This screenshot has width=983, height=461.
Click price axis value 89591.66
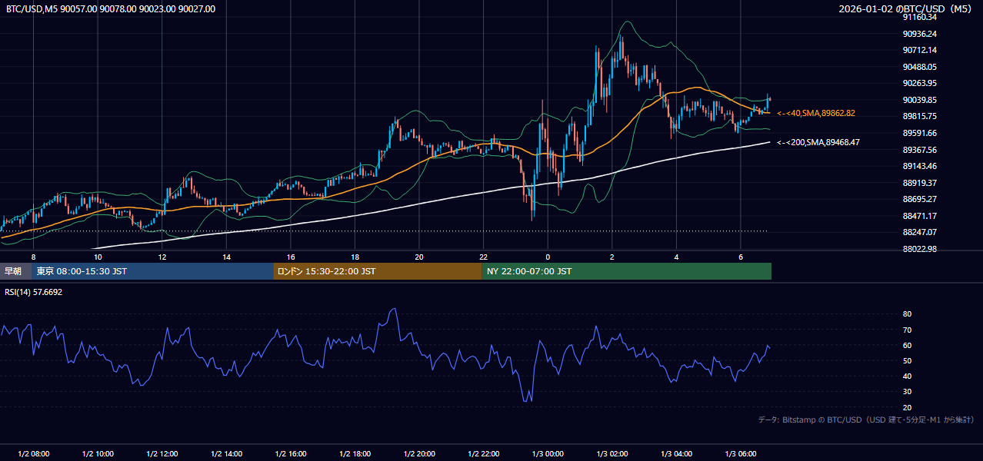(919, 133)
